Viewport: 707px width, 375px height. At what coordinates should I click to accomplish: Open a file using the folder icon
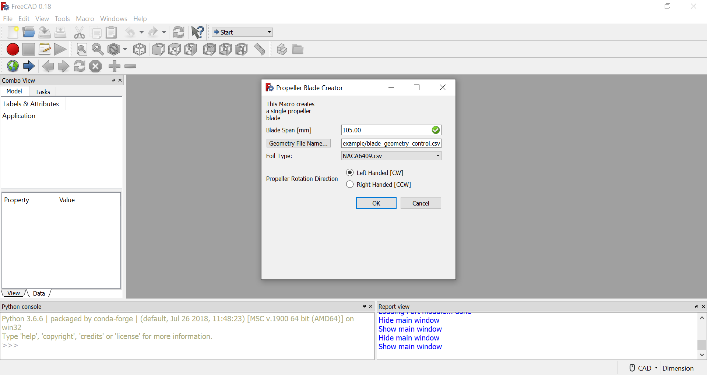click(29, 32)
